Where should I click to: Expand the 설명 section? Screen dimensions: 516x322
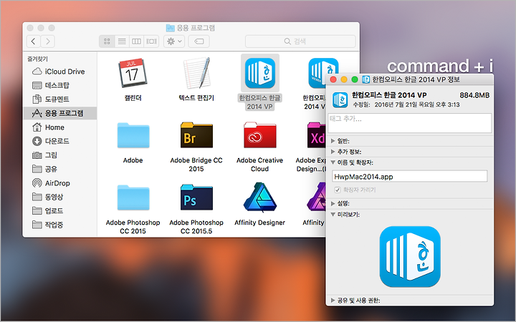pyautogui.click(x=333, y=203)
